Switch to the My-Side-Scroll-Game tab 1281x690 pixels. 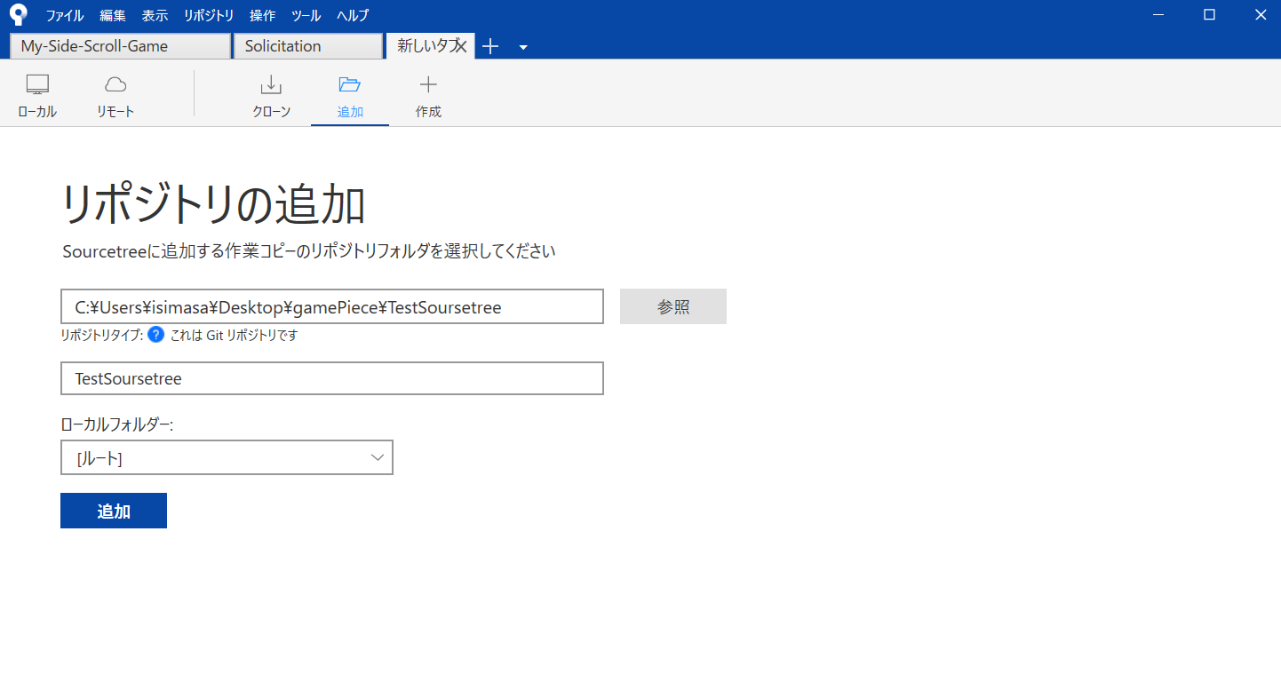[120, 46]
